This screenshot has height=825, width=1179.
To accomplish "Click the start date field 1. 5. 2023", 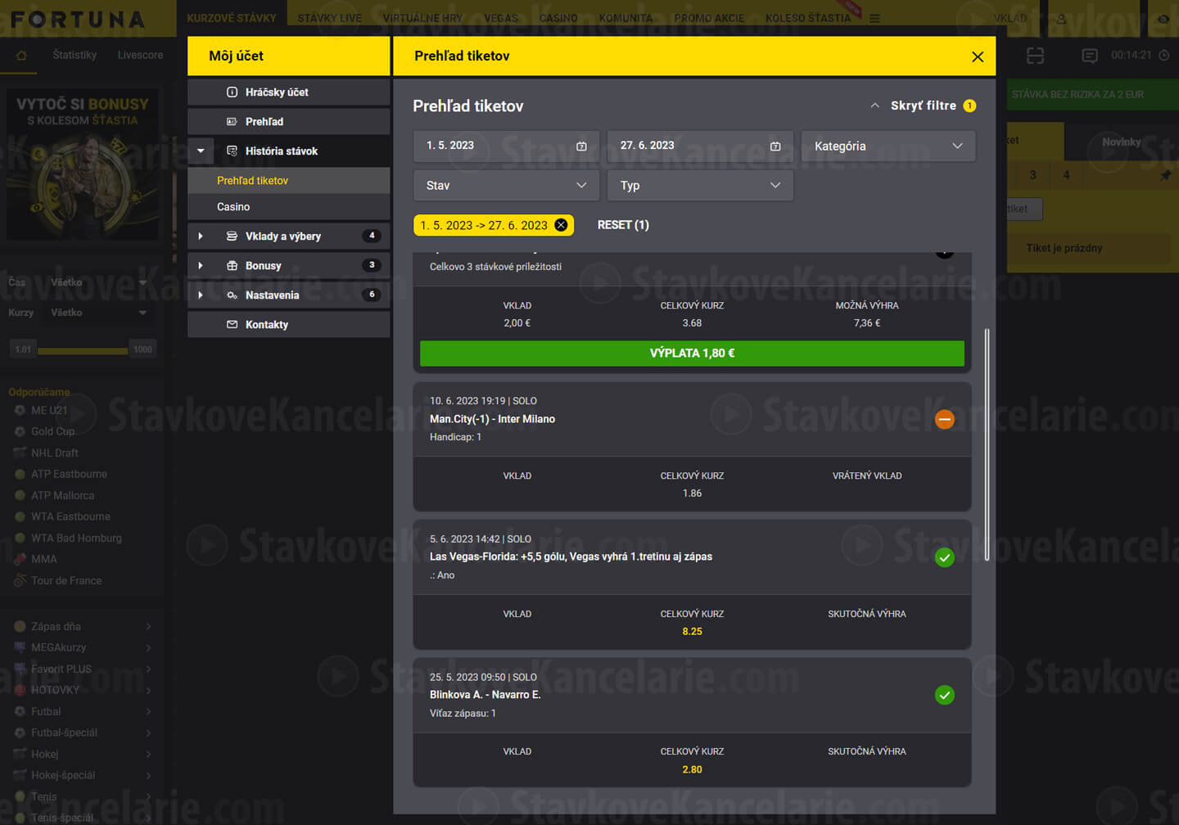I will click(506, 146).
